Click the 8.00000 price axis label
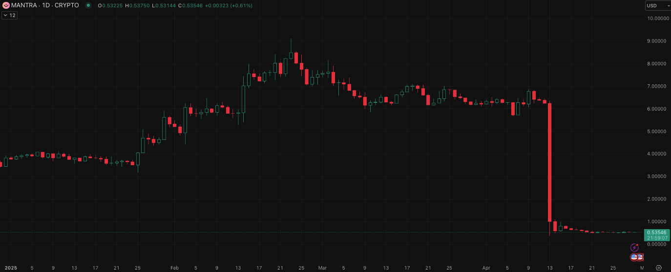The width and height of the screenshot is (671, 272). click(657, 64)
